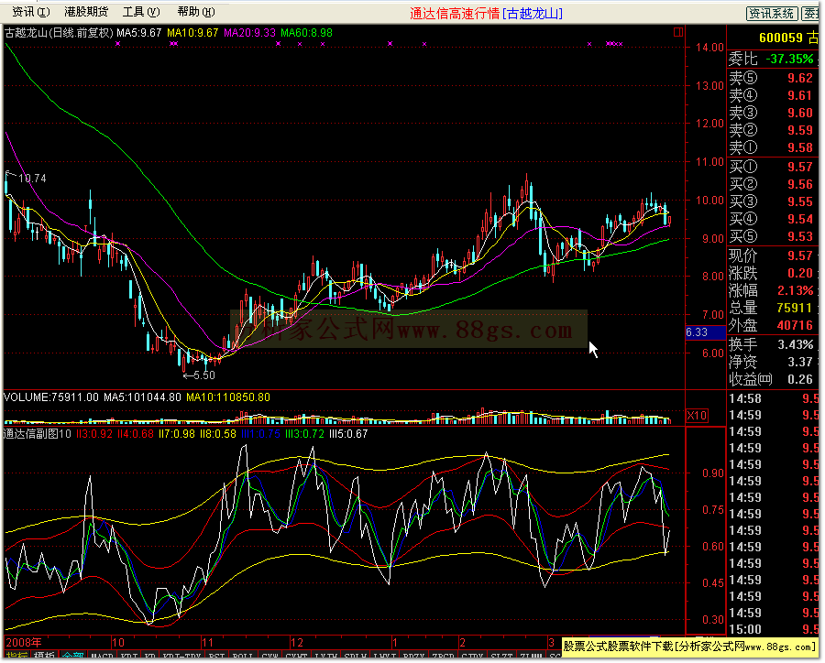Click the 卖② 9.59 ask row

[x=771, y=130]
